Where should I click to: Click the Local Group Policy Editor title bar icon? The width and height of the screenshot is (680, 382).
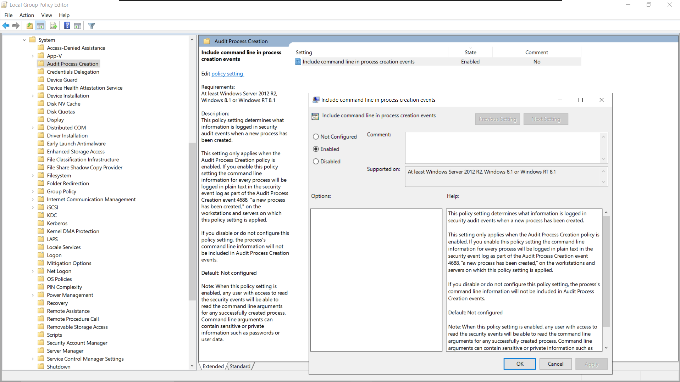(x=4, y=5)
